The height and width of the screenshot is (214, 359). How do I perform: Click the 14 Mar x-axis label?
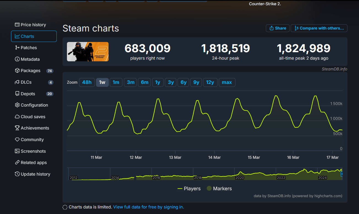(214, 157)
